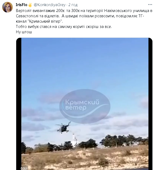Image resolution: width=154 pixels, height=170 pixels.
Task: Click the tweet line 'Ну штош'
Action: [24, 32]
